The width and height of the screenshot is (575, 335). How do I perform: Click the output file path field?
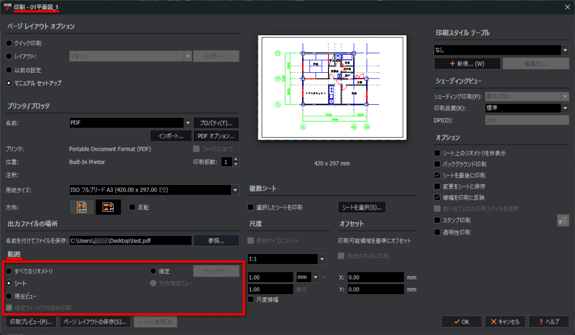[x=130, y=241]
